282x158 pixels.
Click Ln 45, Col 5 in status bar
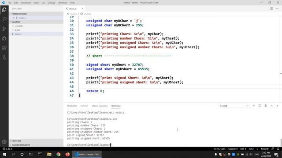[x=219, y=149]
